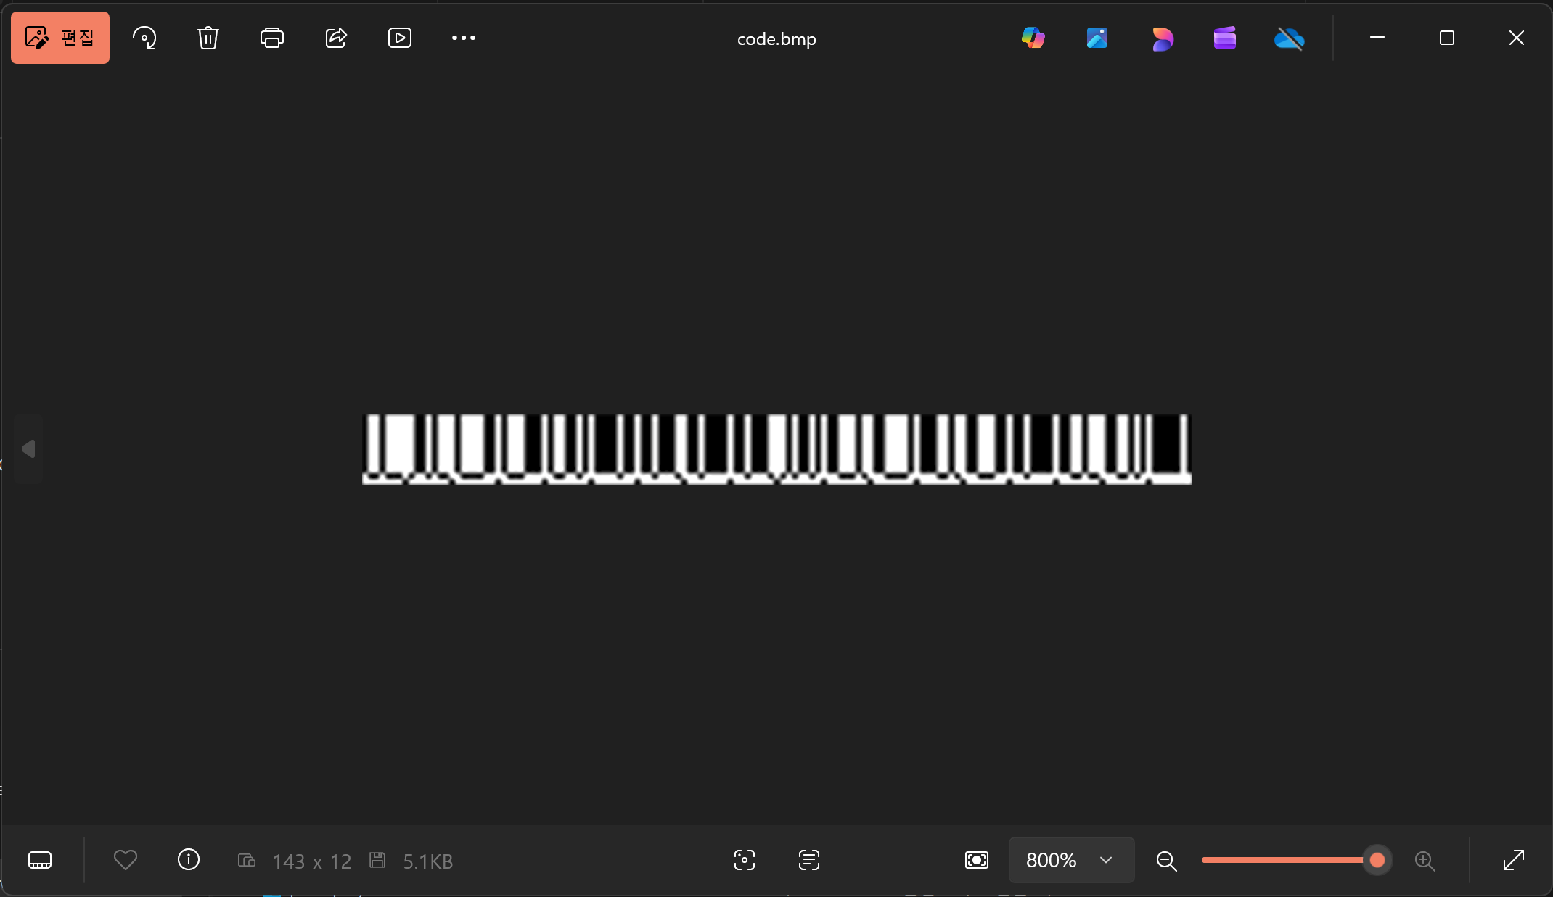The height and width of the screenshot is (897, 1553).
Task: Toggle the filmstrip view at bottom left
Action: (x=40, y=860)
